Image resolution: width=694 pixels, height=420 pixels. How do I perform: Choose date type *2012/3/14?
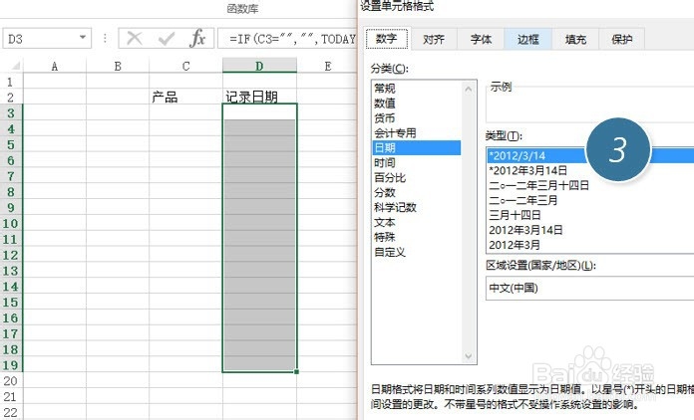(x=591, y=155)
